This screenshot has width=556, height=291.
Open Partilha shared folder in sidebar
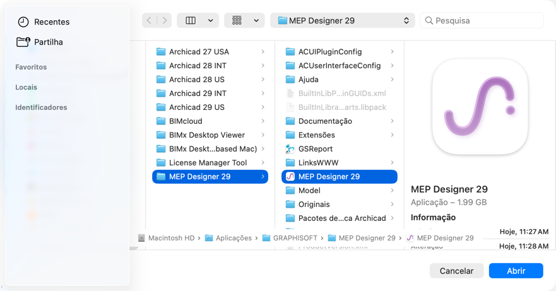coord(40,42)
